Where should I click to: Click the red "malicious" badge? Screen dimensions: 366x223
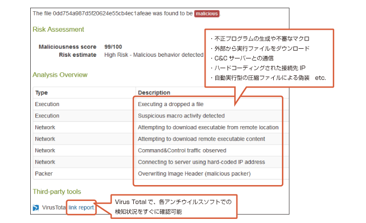point(207,13)
